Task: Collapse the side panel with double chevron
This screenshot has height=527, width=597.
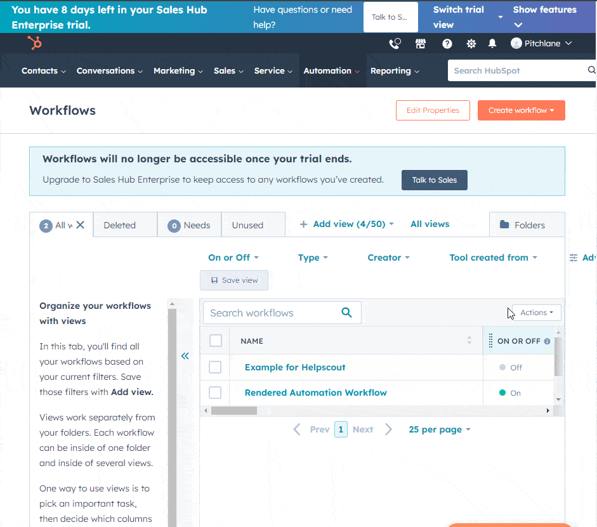Action: [x=185, y=356]
